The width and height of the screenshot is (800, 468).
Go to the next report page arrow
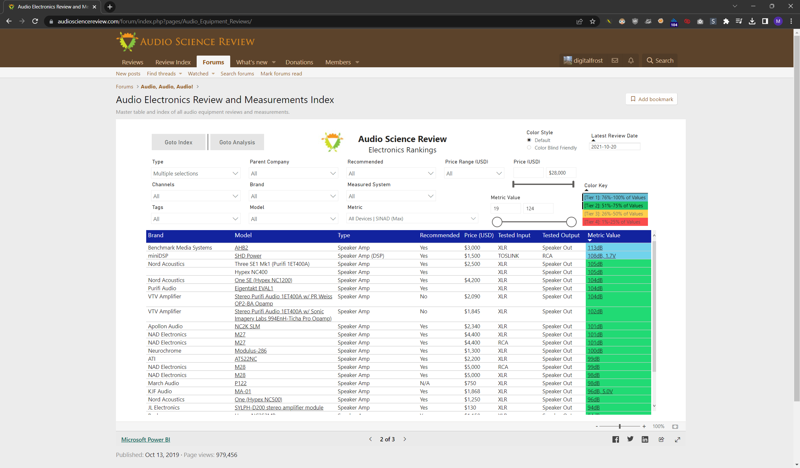pos(405,439)
